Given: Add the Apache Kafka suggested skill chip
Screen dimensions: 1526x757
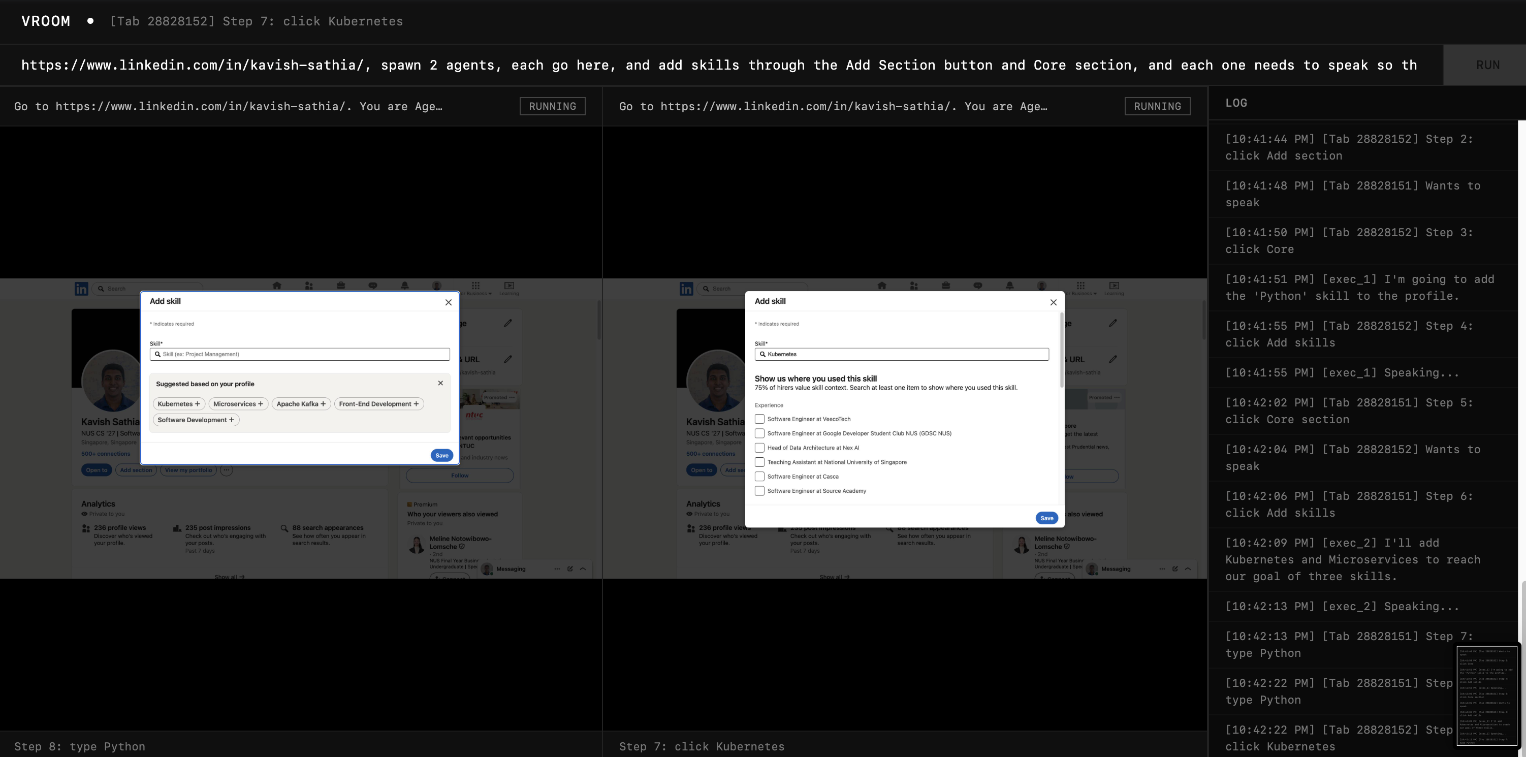Looking at the screenshot, I should [x=301, y=404].
